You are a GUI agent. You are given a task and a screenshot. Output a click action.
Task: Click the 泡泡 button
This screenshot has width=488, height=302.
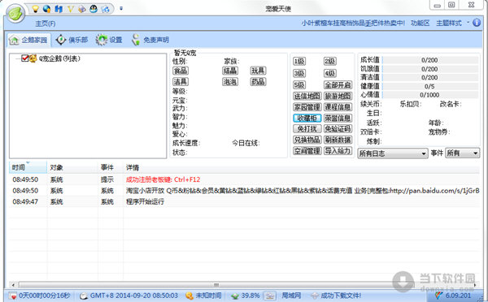pos(230,82)
